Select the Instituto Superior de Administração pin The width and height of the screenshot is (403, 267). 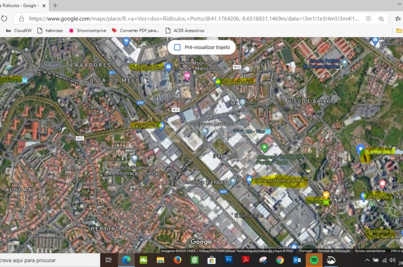pos(134,159)
